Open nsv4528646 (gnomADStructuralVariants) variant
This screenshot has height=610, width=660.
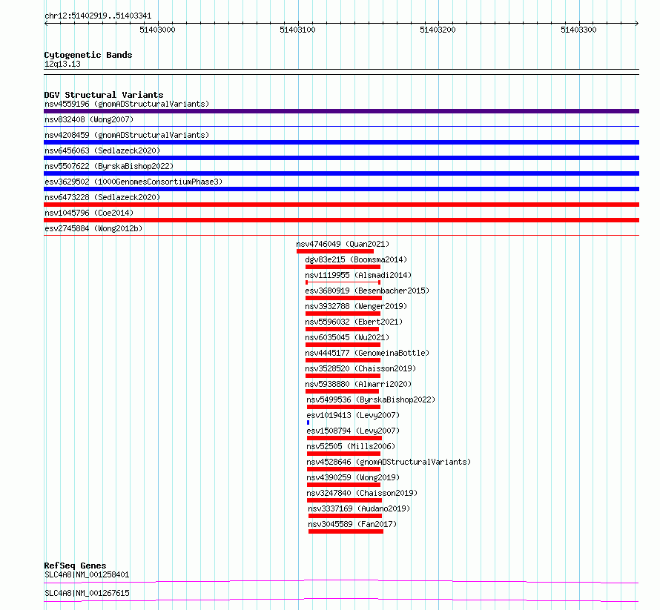[389, 462]
